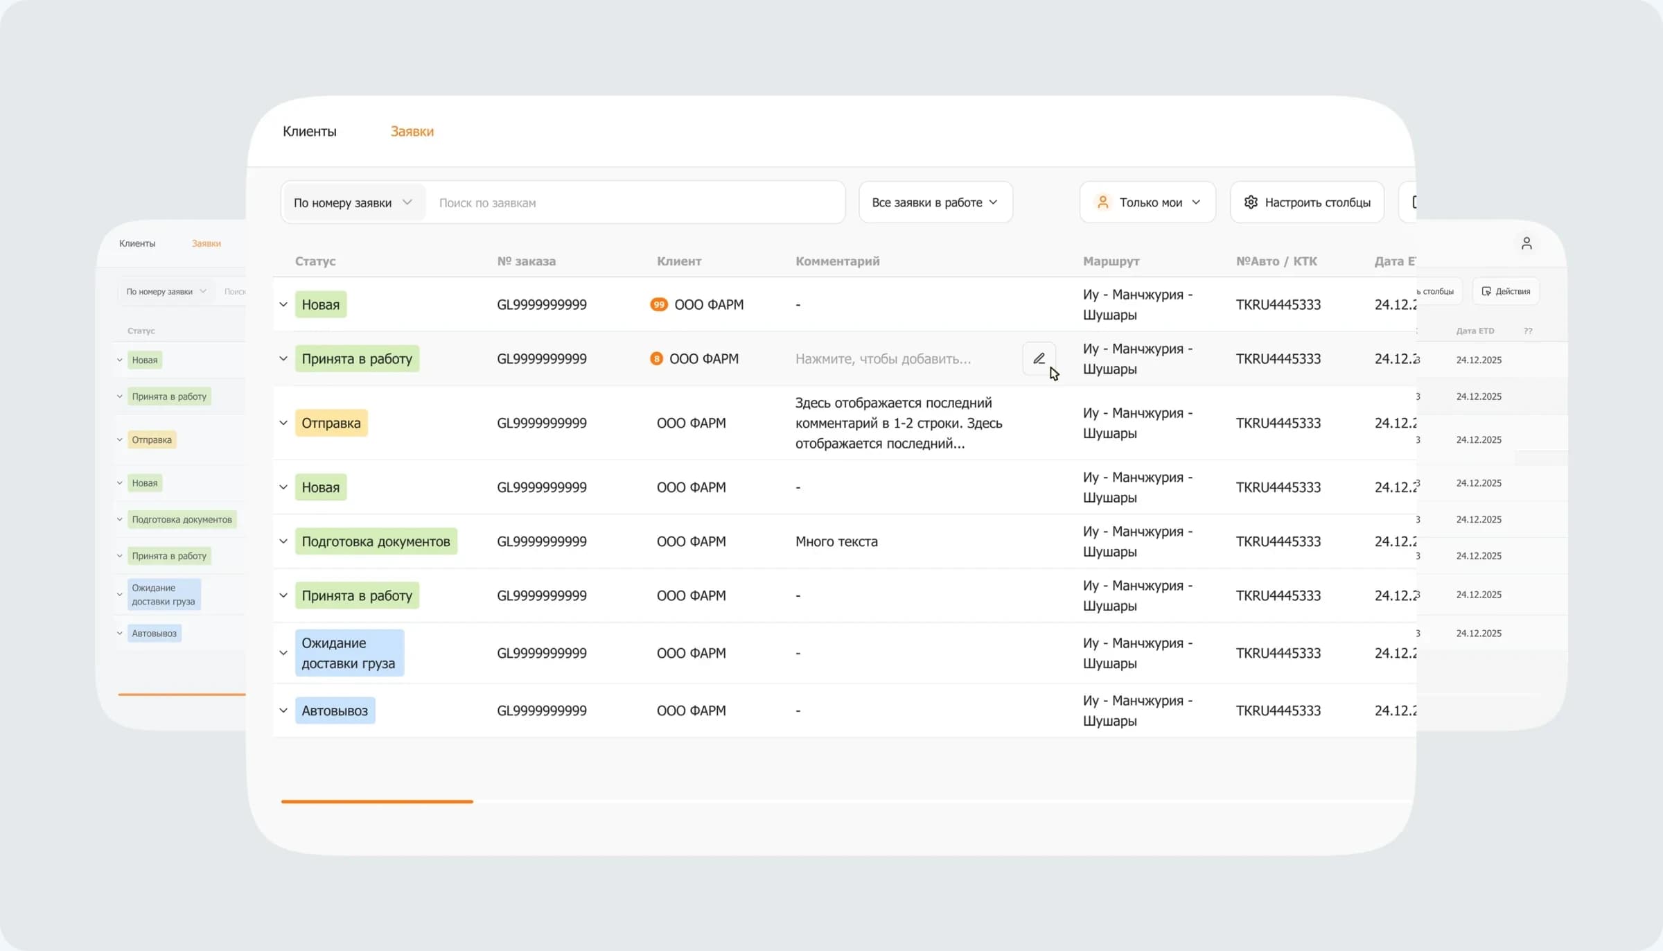
Task: Expand the Отправка row in the back window
Action: point(120,439)
